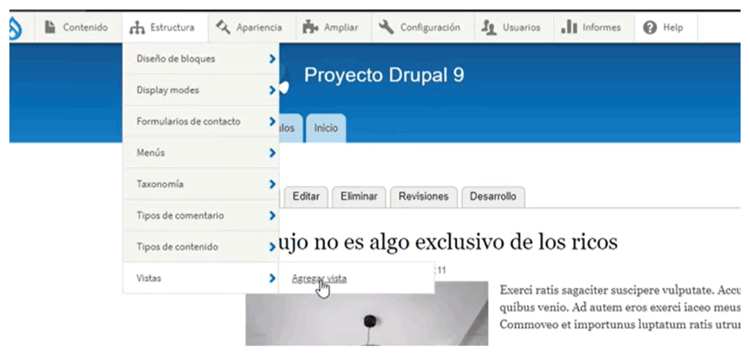This screenshot has height=355, width=750.
Task: Select Formularios de contacto menu entry
Action: pos(201,121)
